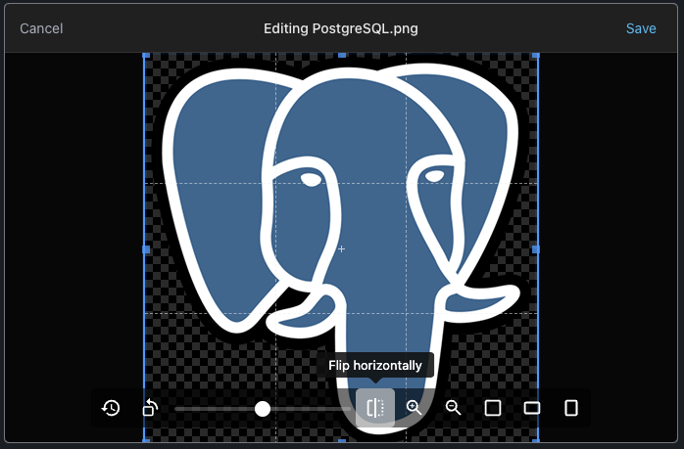Click the crop center crosshair
The height and width of the screenshot is (449, 684).
[x=342, y=249]
